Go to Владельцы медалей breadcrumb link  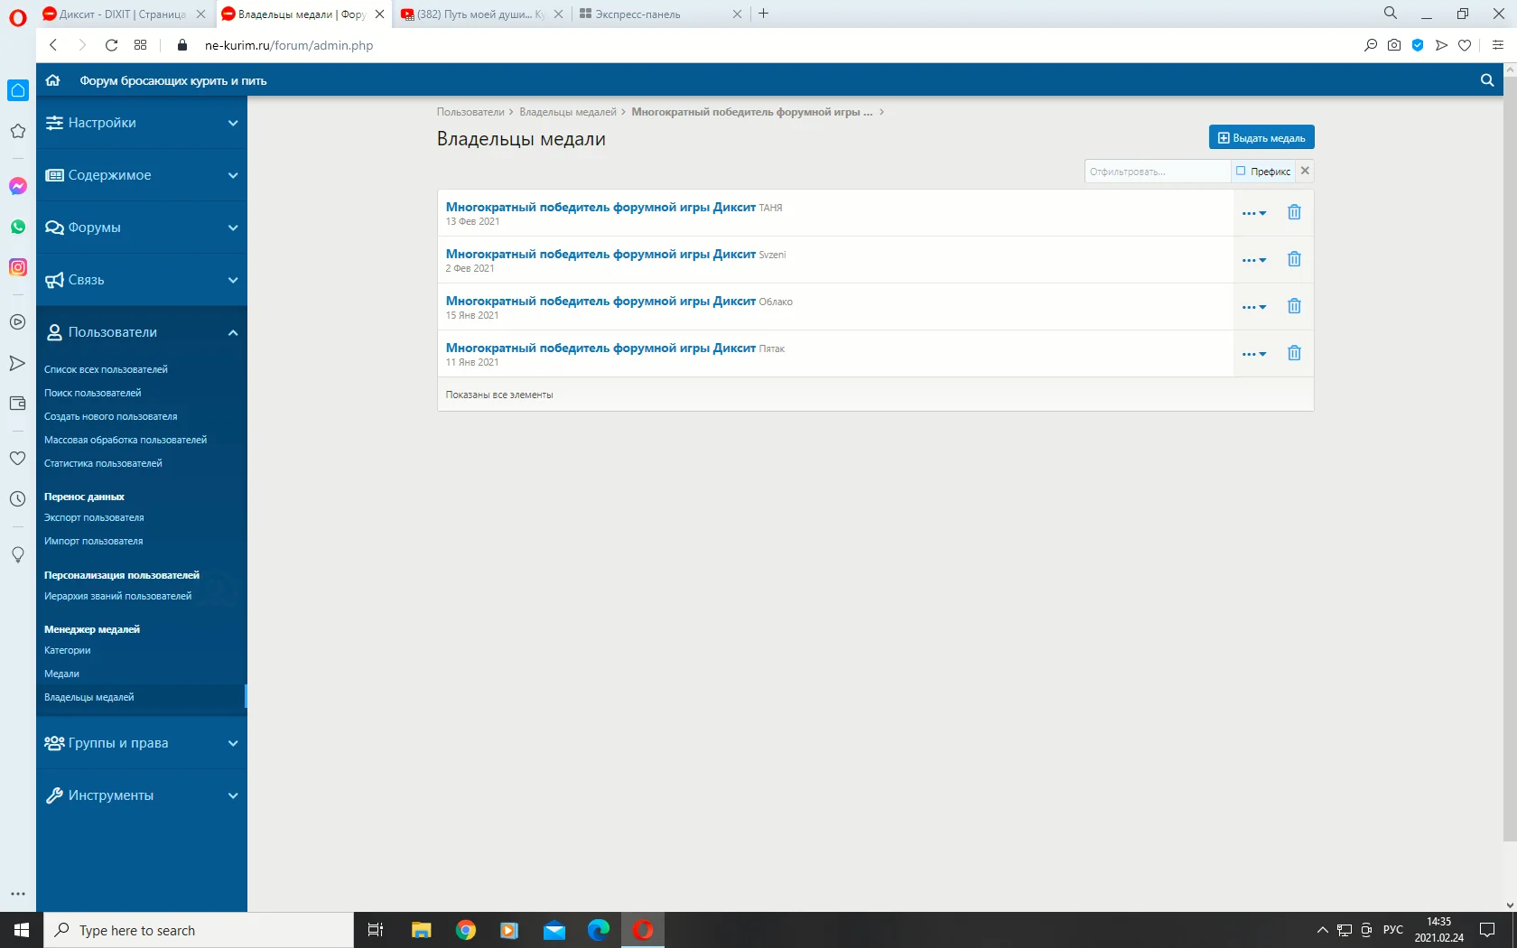[568, 112]
